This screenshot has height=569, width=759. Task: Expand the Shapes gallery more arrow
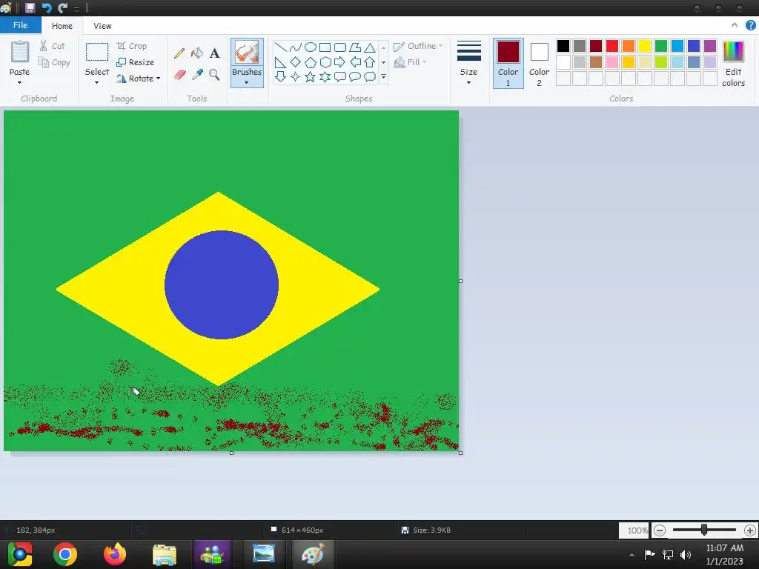(x=383, y=76)
